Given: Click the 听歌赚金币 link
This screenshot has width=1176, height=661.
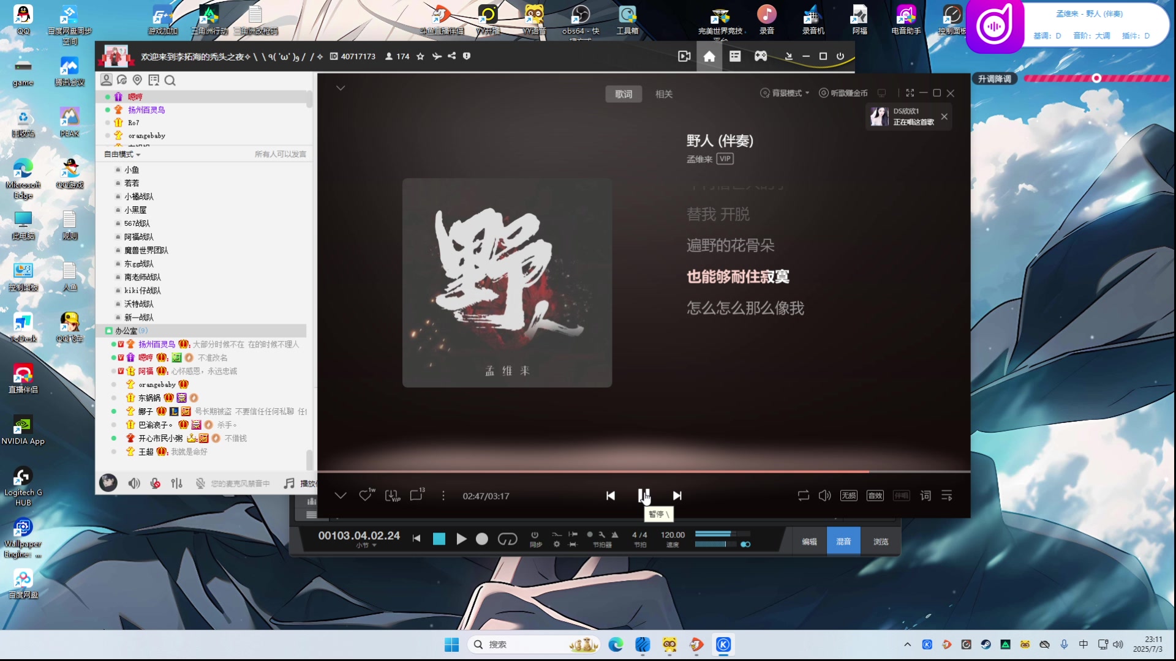Looking at the screenshot, I should (844, 93).
